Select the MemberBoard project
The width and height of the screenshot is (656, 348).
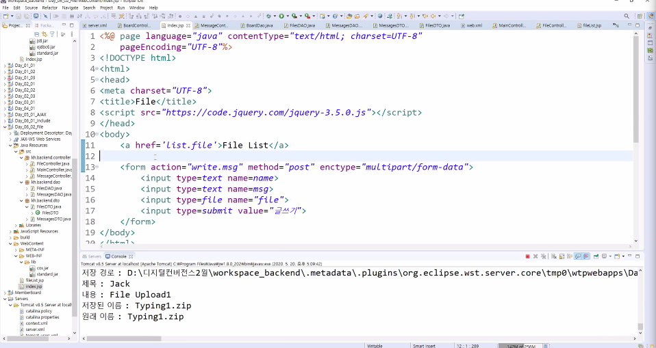point(27,293)
